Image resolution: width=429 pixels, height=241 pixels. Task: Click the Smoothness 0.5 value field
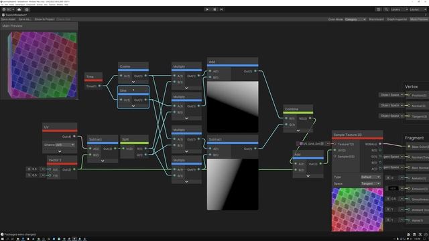(x=395, y=199)
